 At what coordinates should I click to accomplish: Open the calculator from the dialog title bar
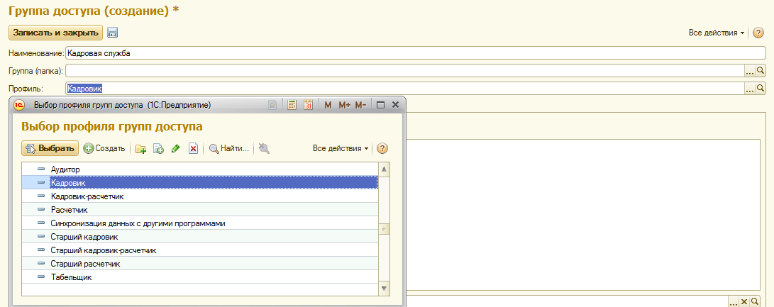pyautogui.click(x=292, y=105)
